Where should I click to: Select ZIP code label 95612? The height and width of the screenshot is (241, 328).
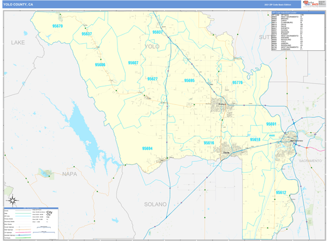281,192
